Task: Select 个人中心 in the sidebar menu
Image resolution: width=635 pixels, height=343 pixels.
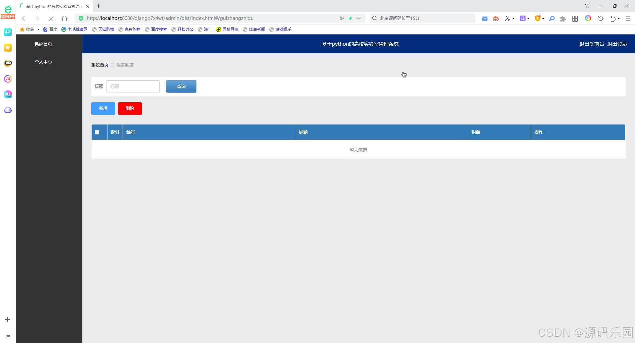Action: click(x=43, y=62)
